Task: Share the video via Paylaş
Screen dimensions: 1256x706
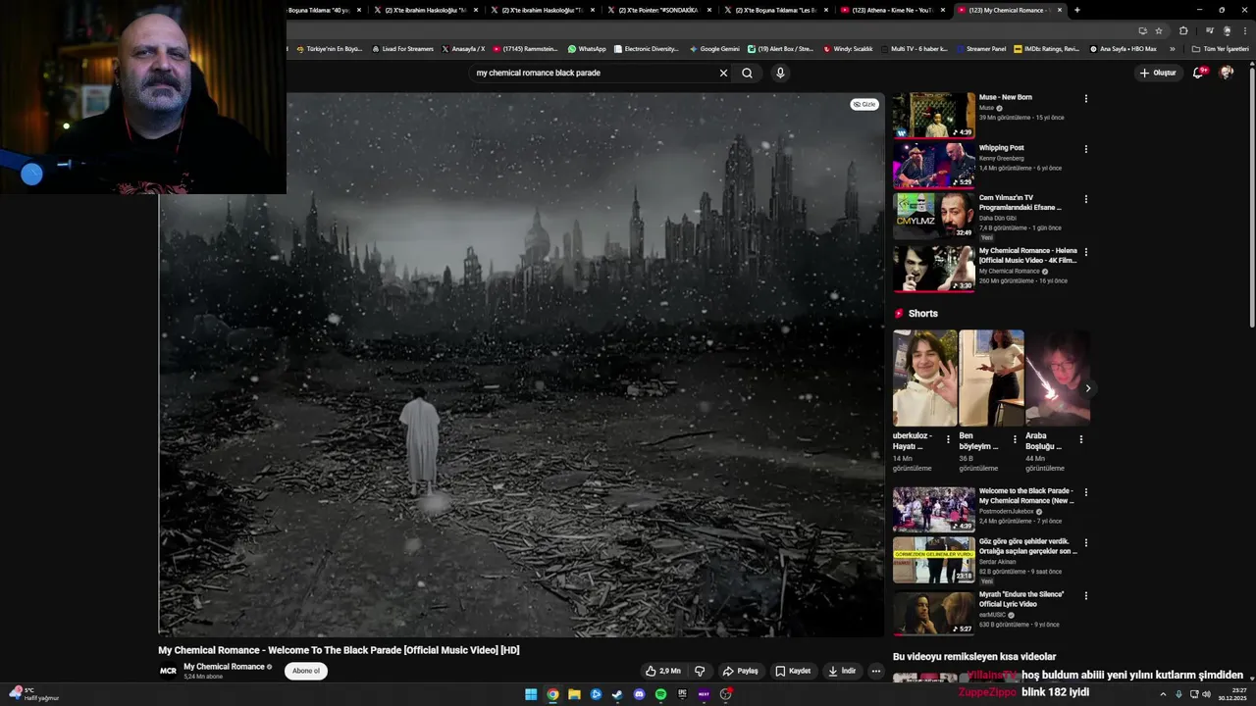Action: tap(741, 671)
